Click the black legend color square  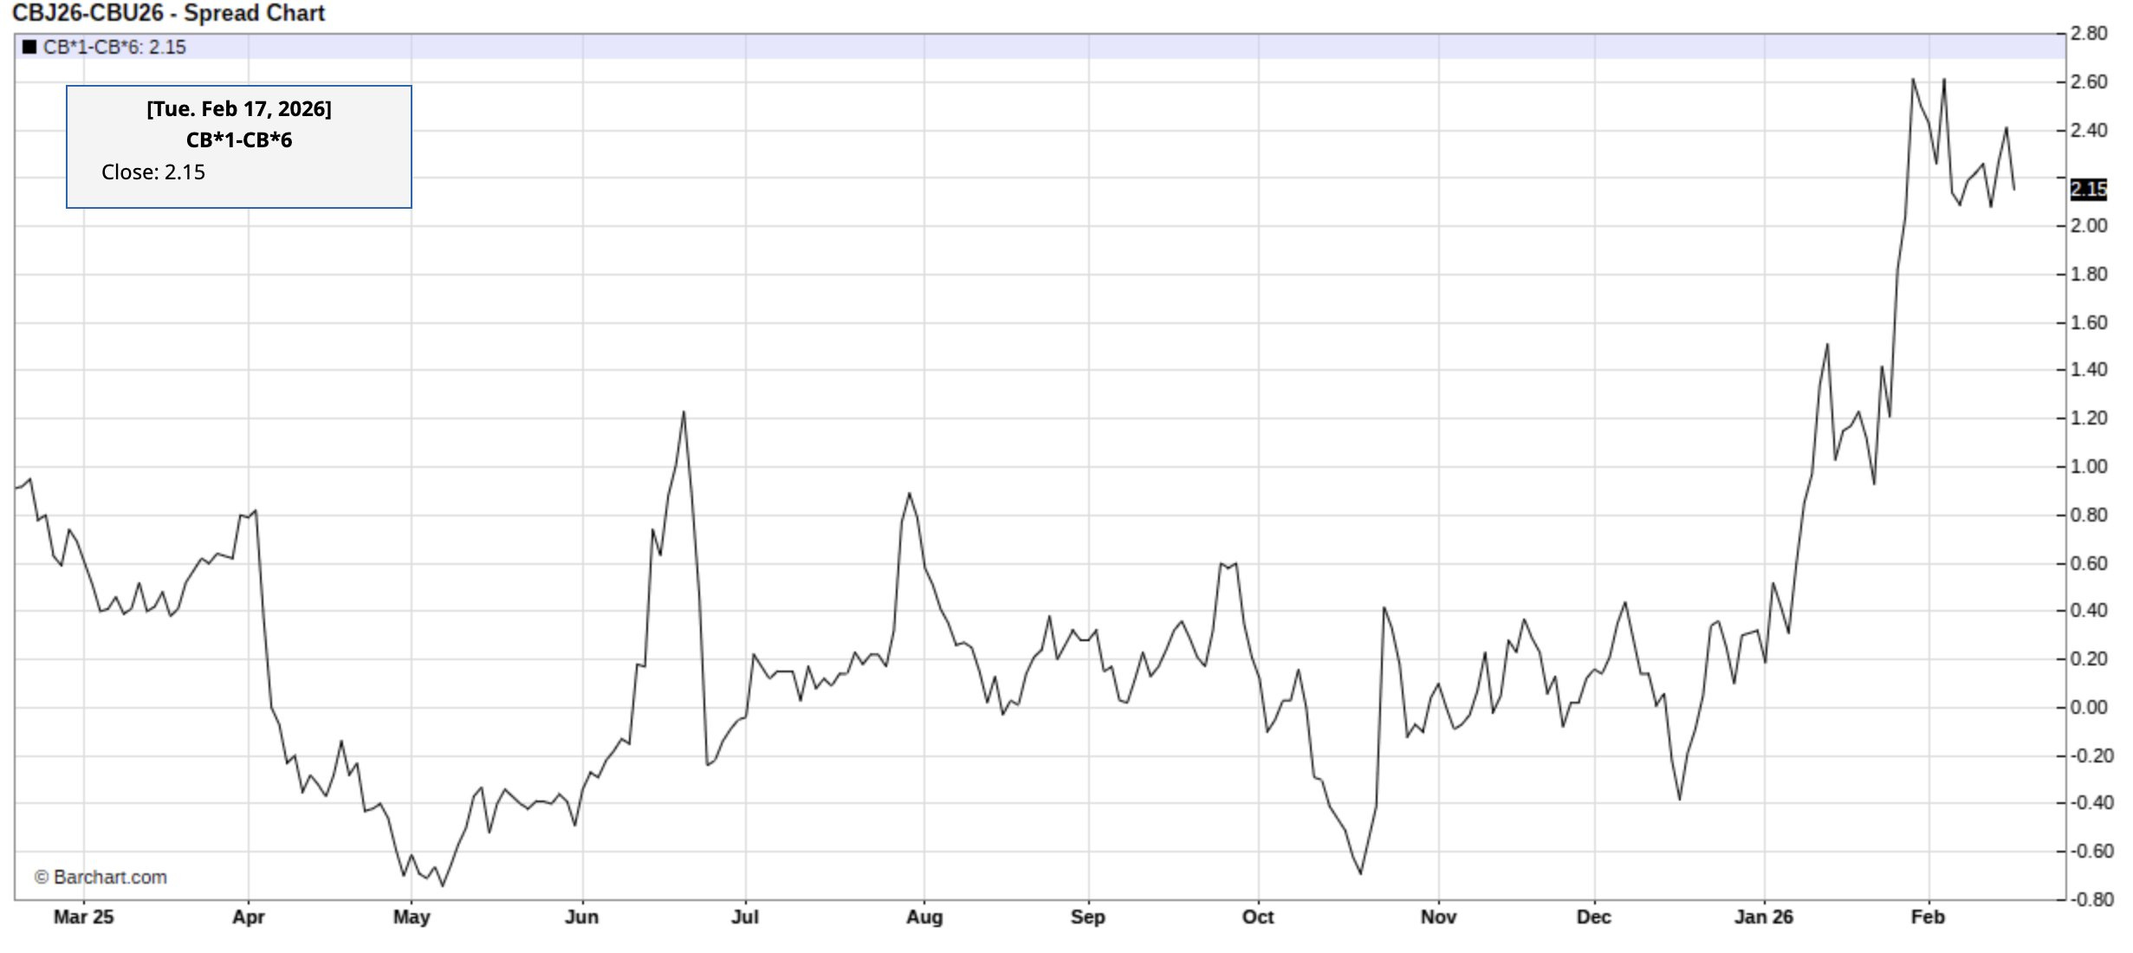[x=29, y=47]
